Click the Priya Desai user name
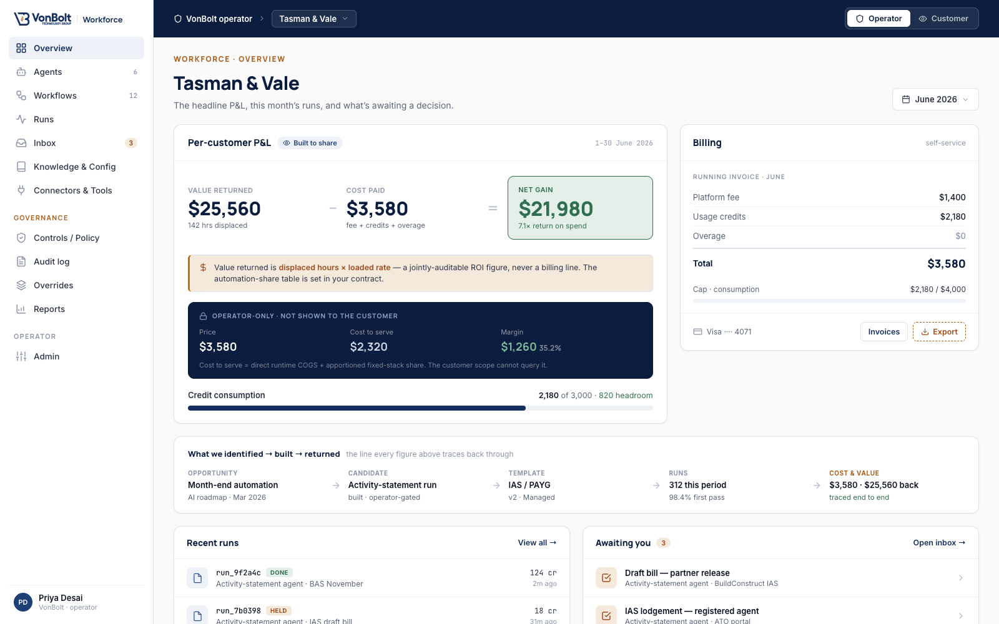999x624 pixels. tap(61, 598)
